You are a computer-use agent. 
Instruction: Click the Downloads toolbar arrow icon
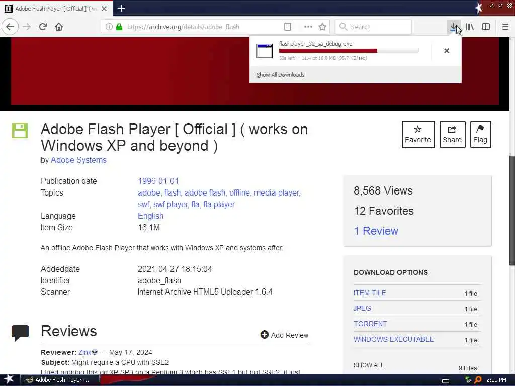tap(453, 27)
